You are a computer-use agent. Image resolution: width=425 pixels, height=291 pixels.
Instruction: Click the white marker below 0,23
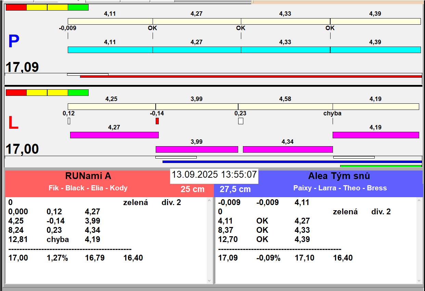241,121
